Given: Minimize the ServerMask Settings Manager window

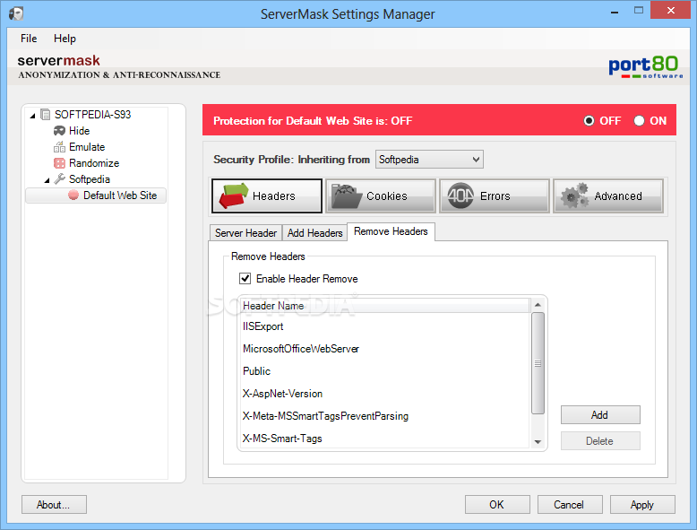Looking at the screenshot, I should [x=615, y=11].
